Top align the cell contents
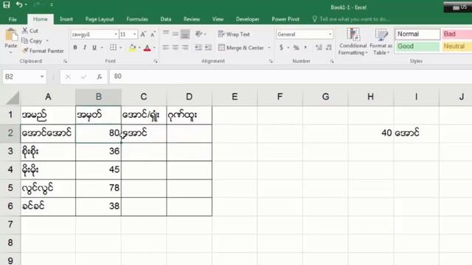Screen dimensions: 472x265 click(165, 32)
